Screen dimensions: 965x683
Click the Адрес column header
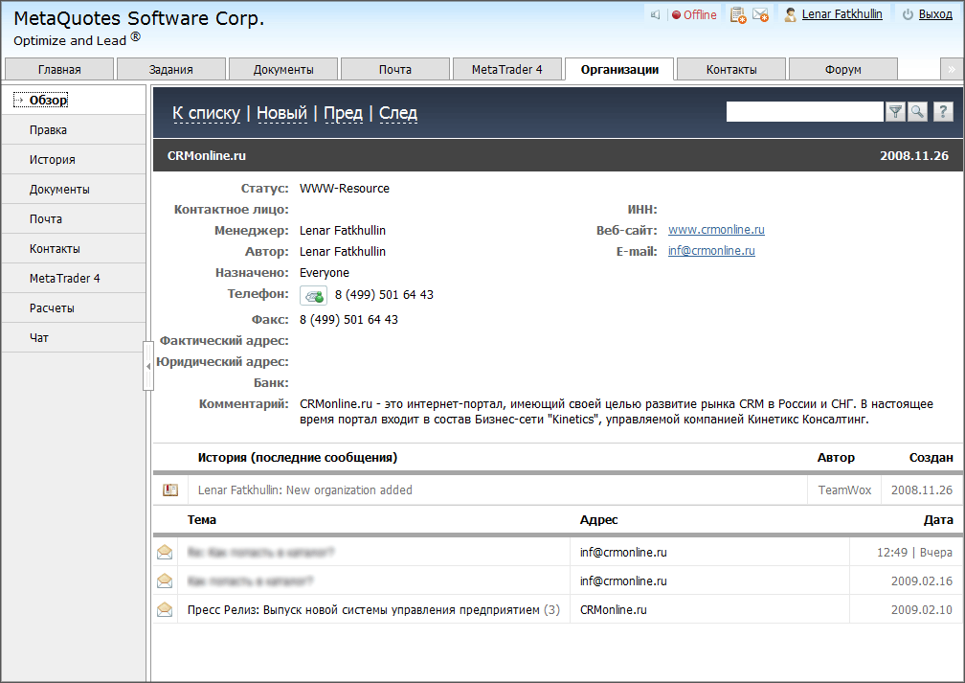[x=599, y=520]
